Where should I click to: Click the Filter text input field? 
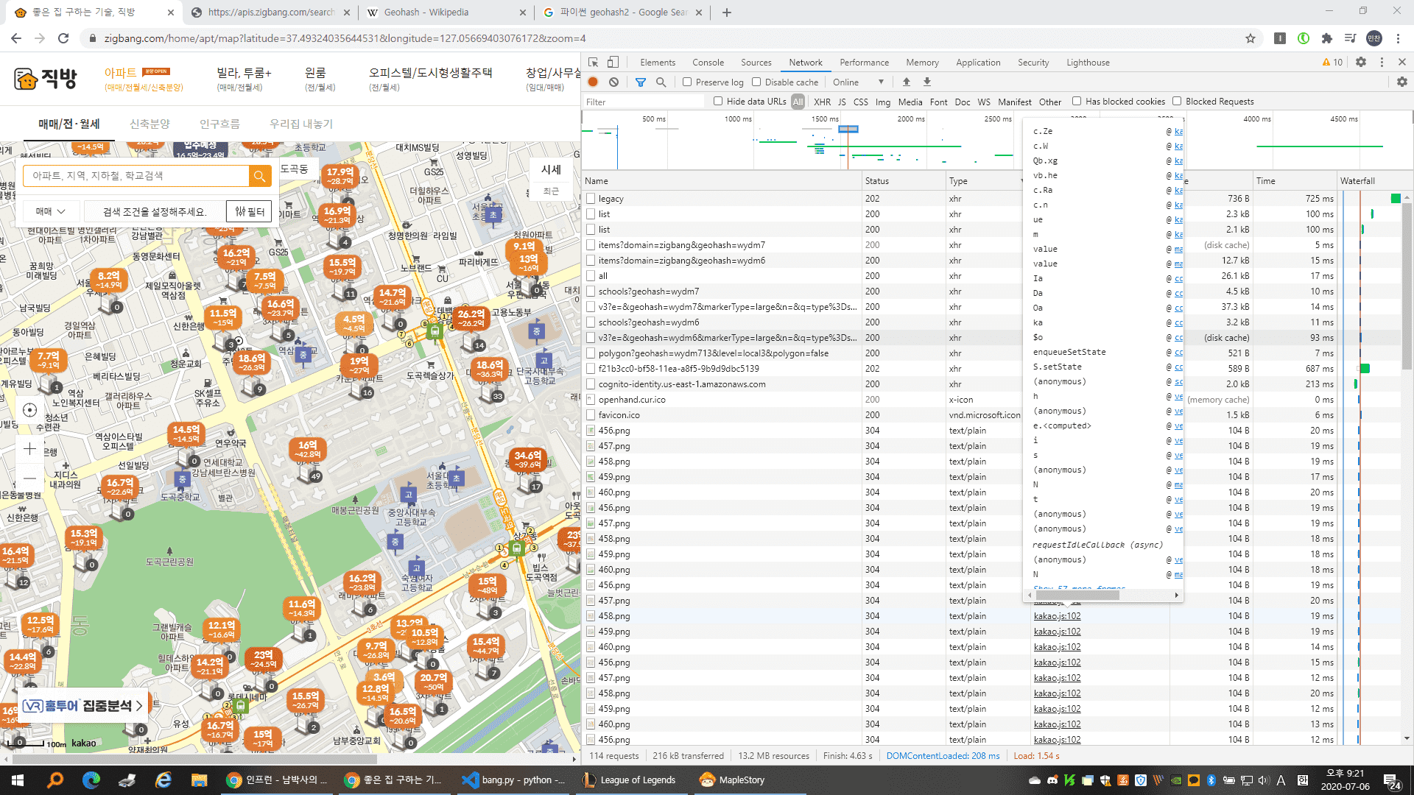pyautogui.click(x=641, y=102)
